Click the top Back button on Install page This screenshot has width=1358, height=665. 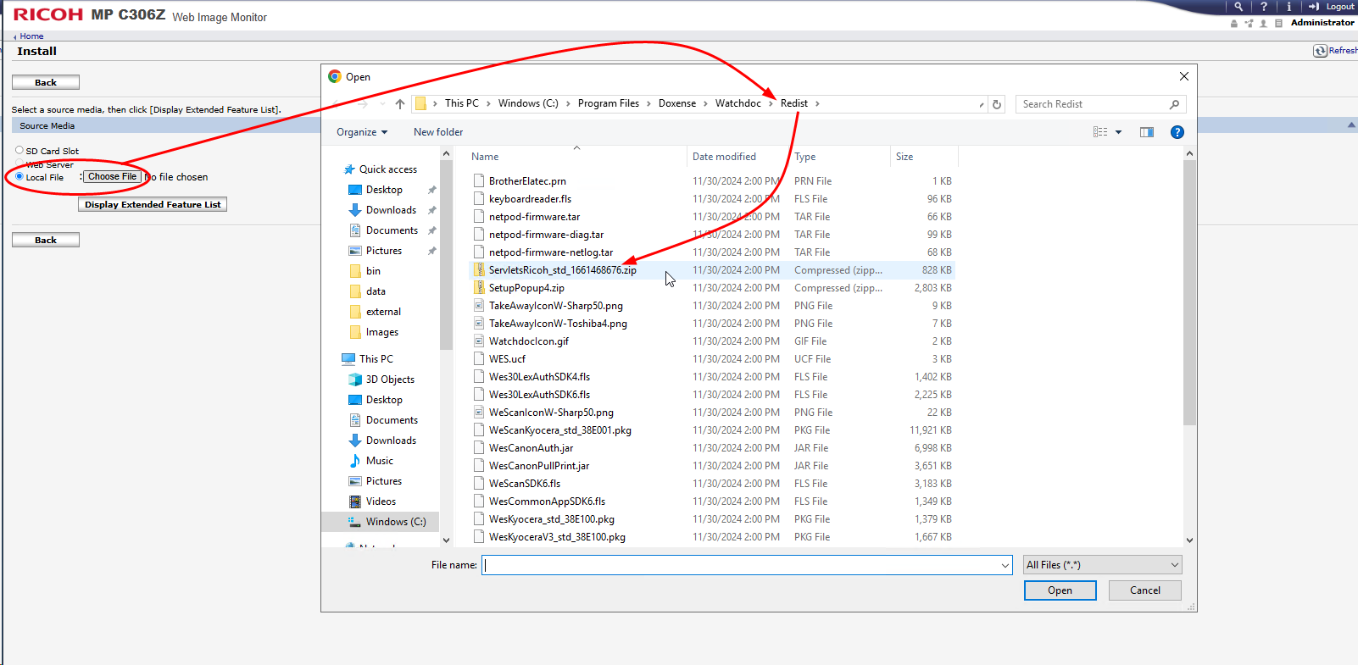tap(46, 82)
